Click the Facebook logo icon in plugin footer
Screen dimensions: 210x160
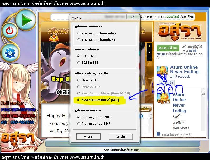[x=159, y=134]
